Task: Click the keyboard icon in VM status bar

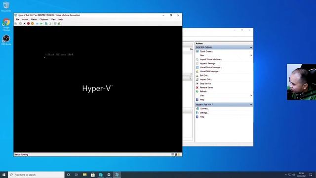Action: point(173,155)
